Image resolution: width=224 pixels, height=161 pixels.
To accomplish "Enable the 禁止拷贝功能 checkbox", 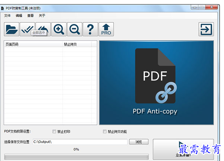I will click(x=105, y=131).
